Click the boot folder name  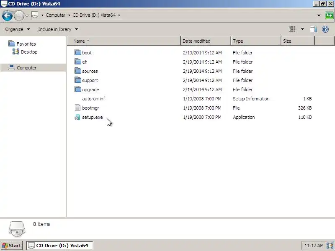87,53
